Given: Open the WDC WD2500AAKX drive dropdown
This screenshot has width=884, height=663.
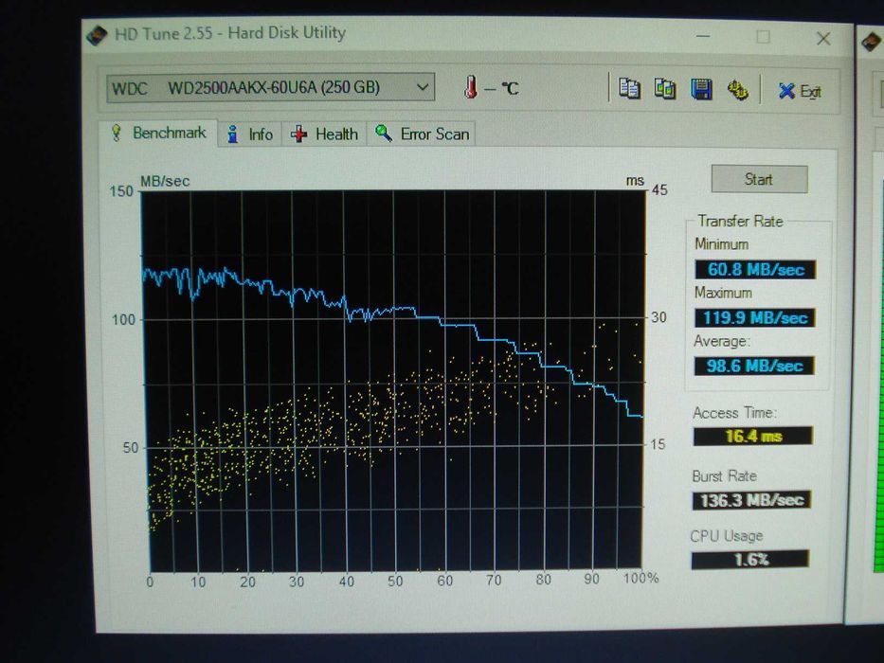Looking at the screenshot, I should pyautogui.click(x=271, y=88).
